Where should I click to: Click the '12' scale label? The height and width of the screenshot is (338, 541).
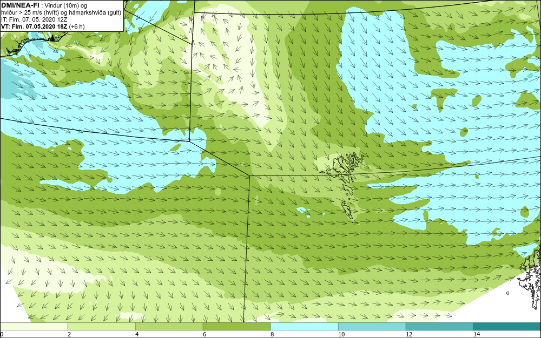pyautogui.click(x=409, y=334)
